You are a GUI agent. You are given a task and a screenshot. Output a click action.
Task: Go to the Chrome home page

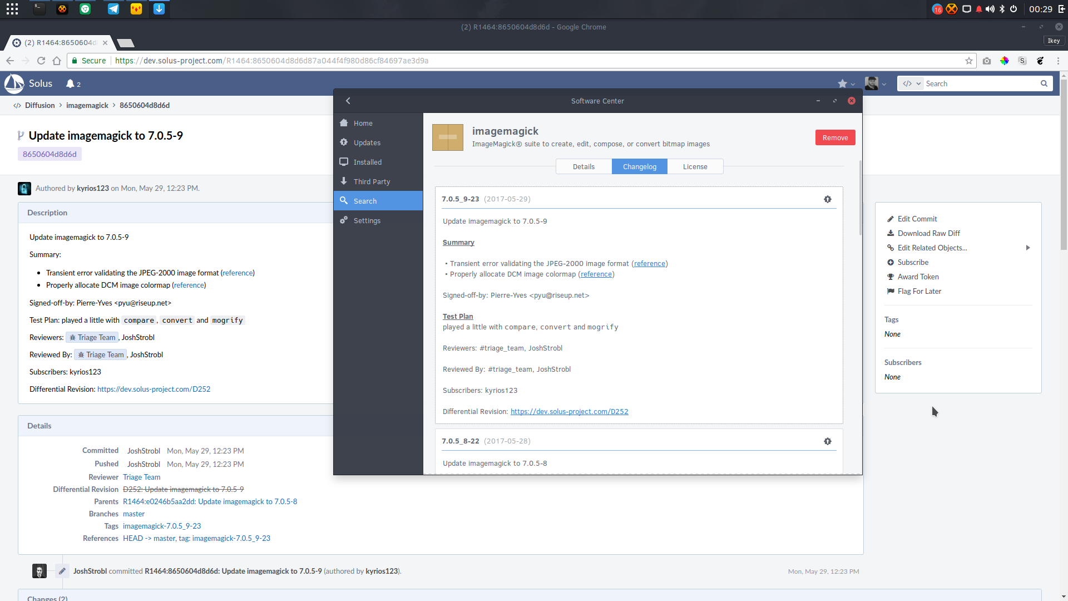coord(57,61)
